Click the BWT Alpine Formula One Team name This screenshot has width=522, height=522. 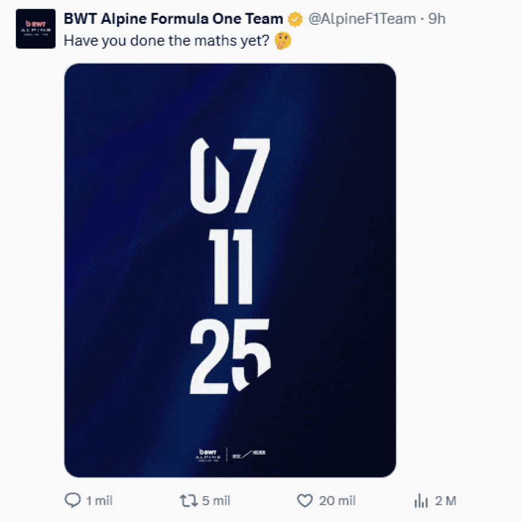coord(172,19)
